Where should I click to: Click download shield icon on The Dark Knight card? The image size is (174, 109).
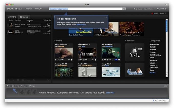coord(119,60)
